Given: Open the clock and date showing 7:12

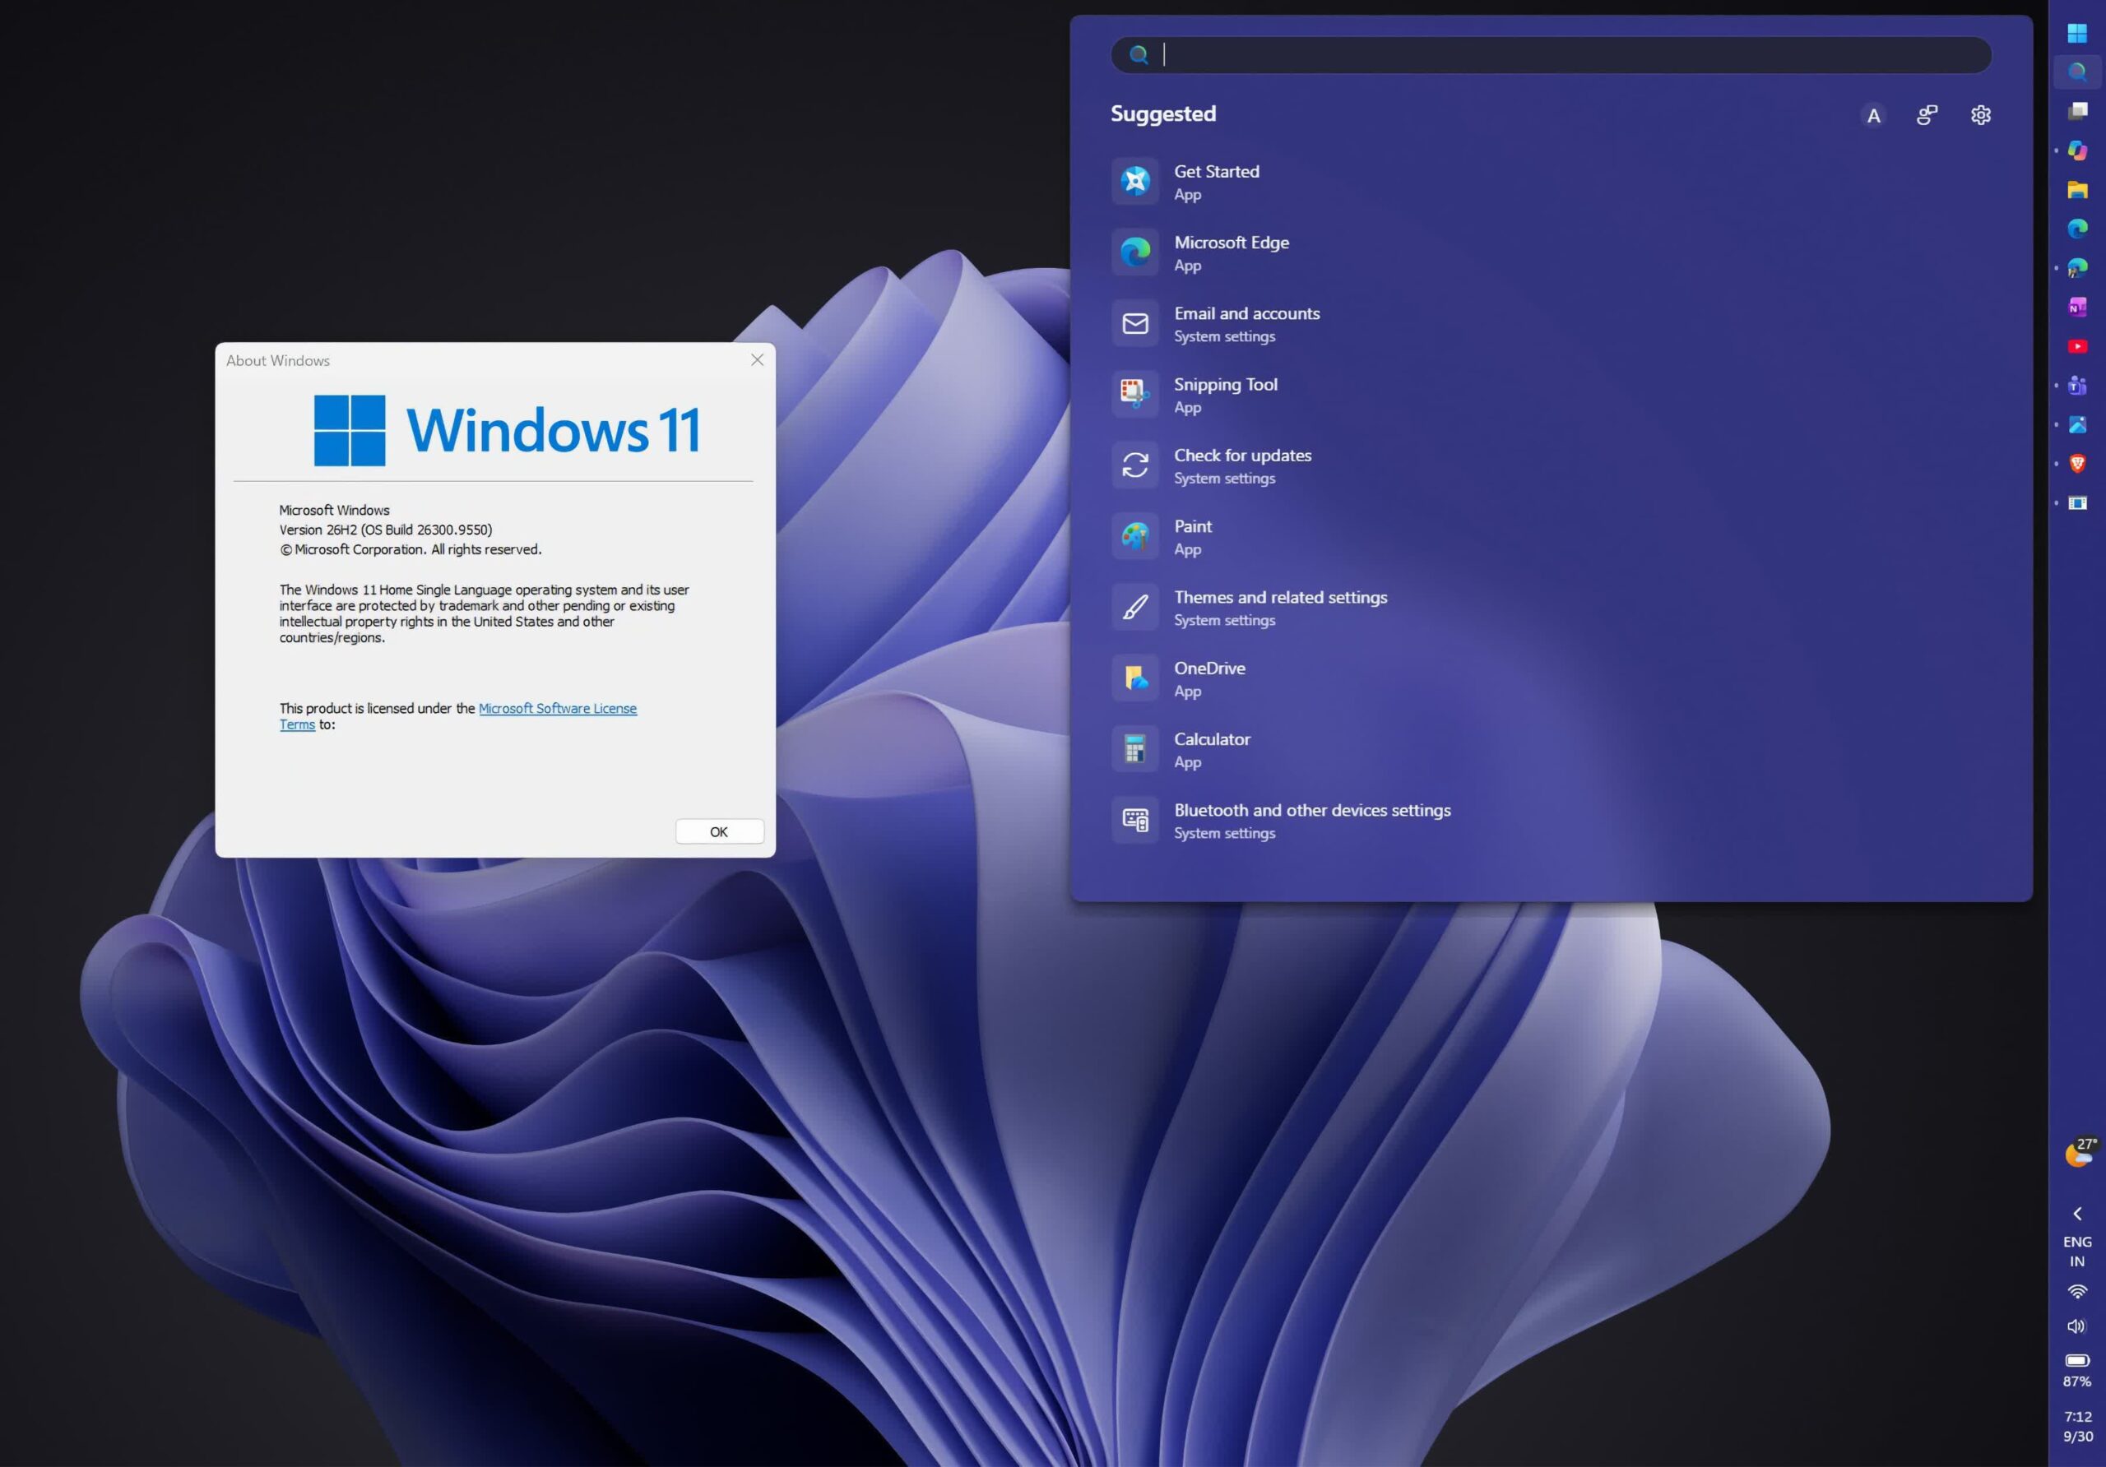Looking at the screenshot, I should [2077, 1427].
